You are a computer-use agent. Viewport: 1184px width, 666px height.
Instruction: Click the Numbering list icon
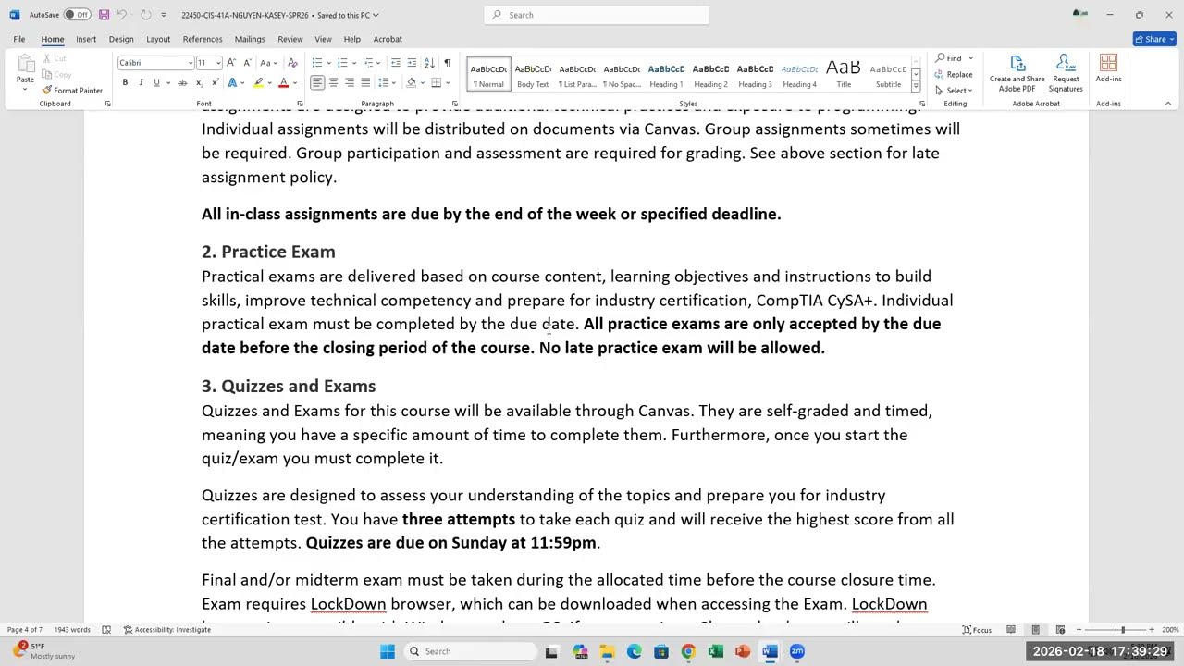click(342, 63)
